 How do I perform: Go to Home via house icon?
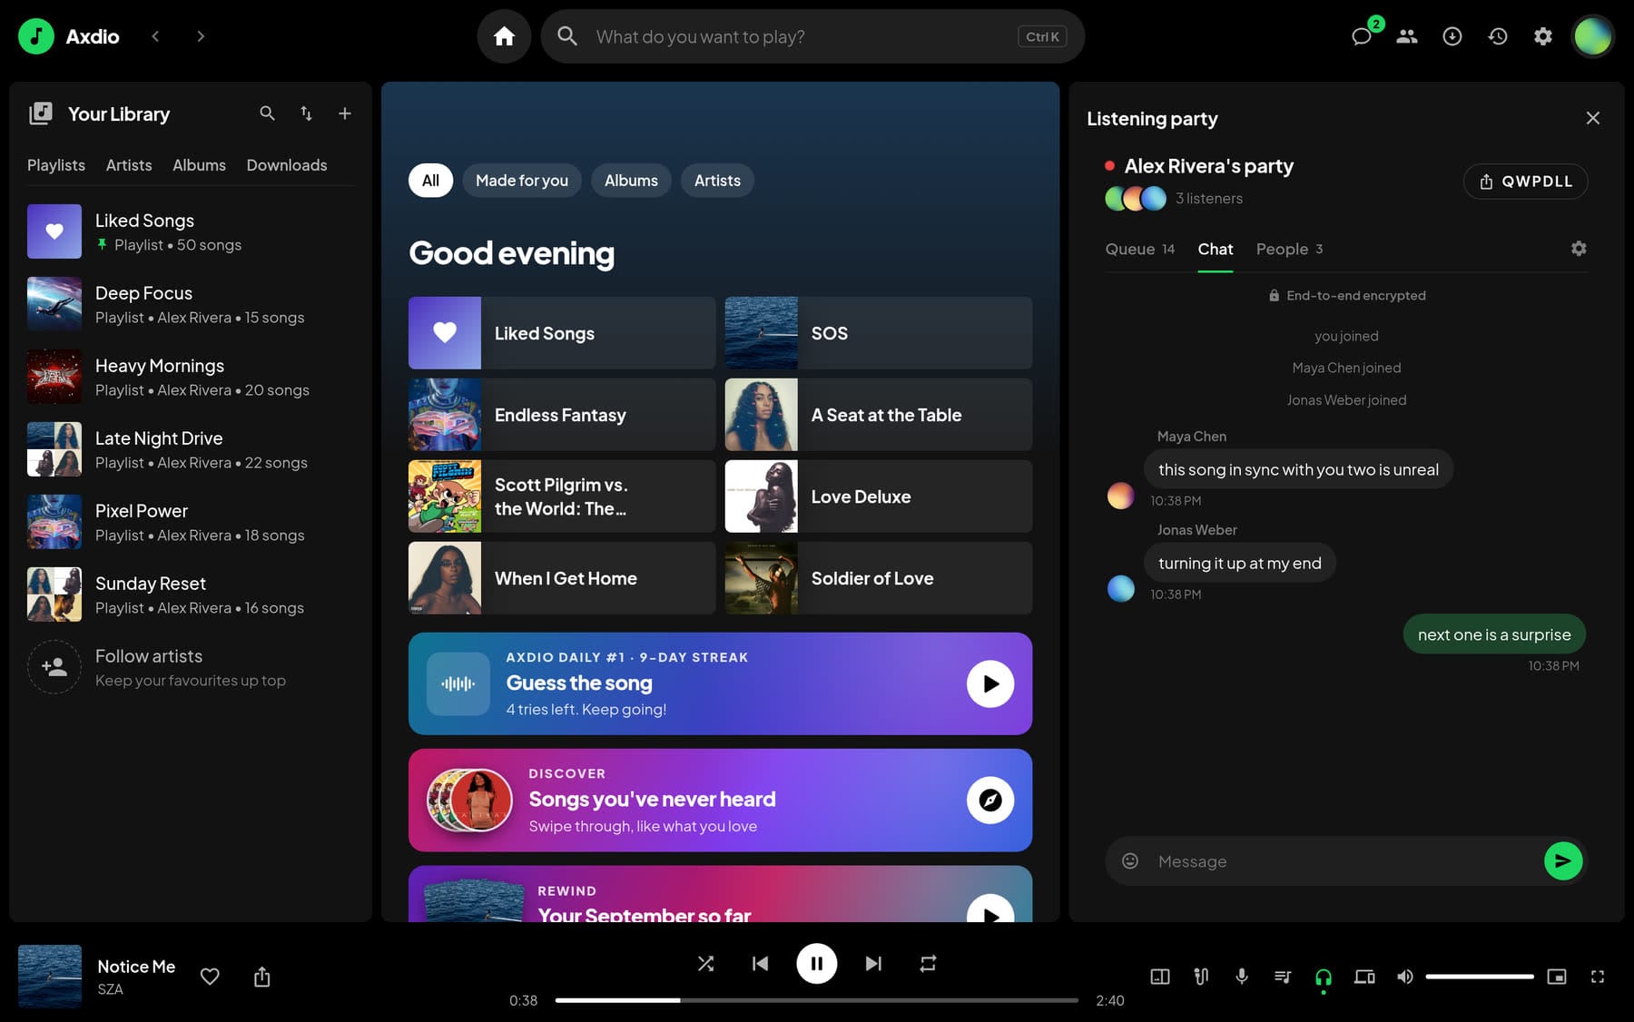[504, 36]
